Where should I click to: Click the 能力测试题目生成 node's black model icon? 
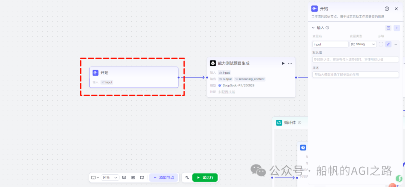tap(213, 63)
